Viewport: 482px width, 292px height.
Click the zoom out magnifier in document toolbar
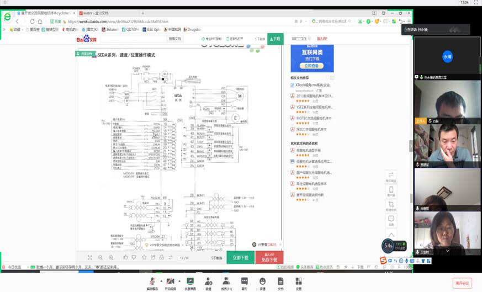[100, 257]
